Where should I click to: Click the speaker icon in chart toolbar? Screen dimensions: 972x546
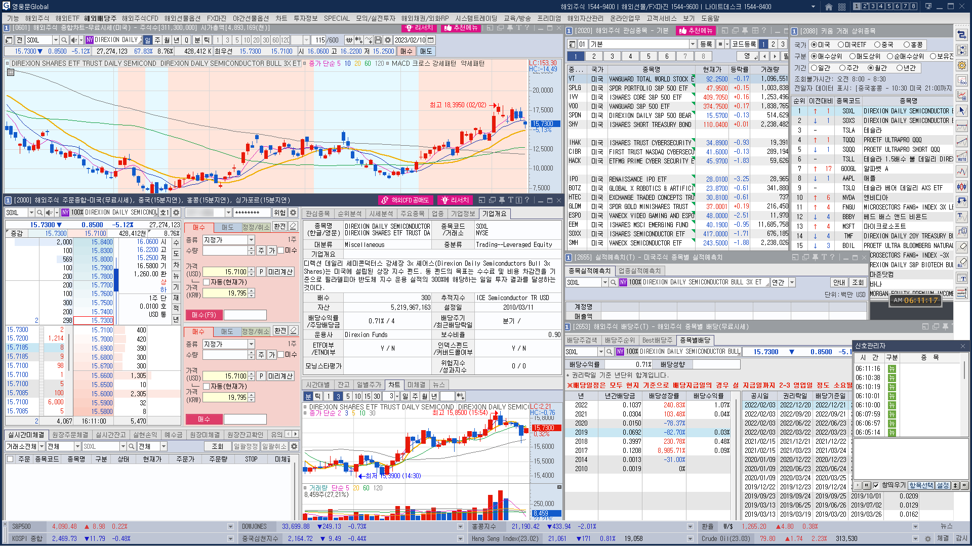(x=74, y=40)
